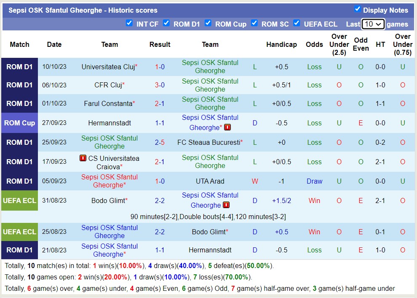417x298 pixels.
Task: Click the red card icon in the 27/09/23 Hermannstadt row
Action: tap(227, 127)
